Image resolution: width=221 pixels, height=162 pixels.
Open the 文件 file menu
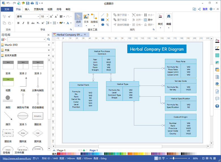point(7,9)
